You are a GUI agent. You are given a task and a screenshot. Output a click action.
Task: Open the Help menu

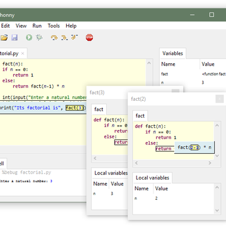(x=71, y=26)
